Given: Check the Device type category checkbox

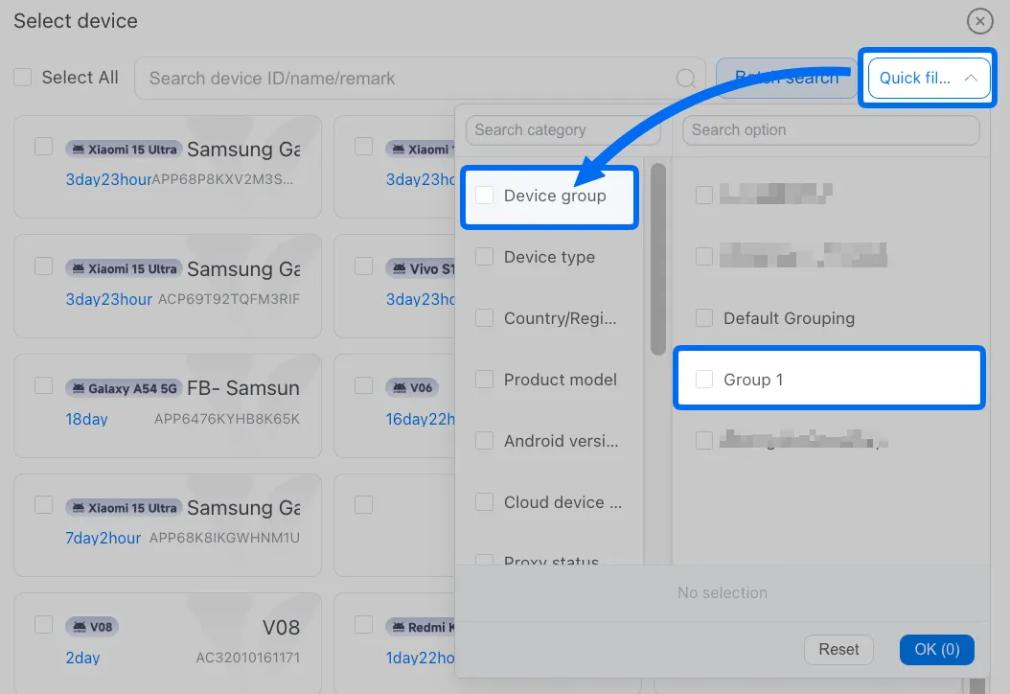Looking at the screenshot, I should click(x=484, y=257).
